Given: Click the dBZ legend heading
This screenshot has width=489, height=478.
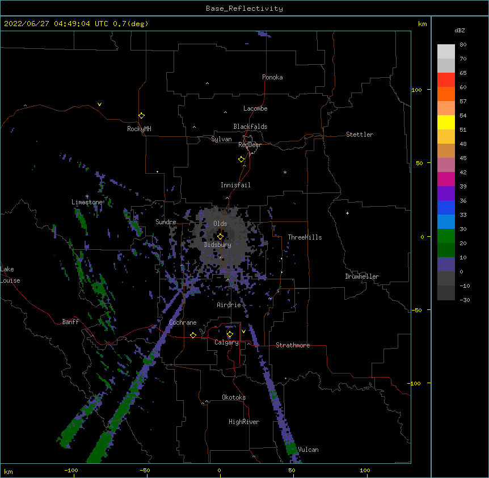Looking at the screenshot, I should tap(460, 30).
